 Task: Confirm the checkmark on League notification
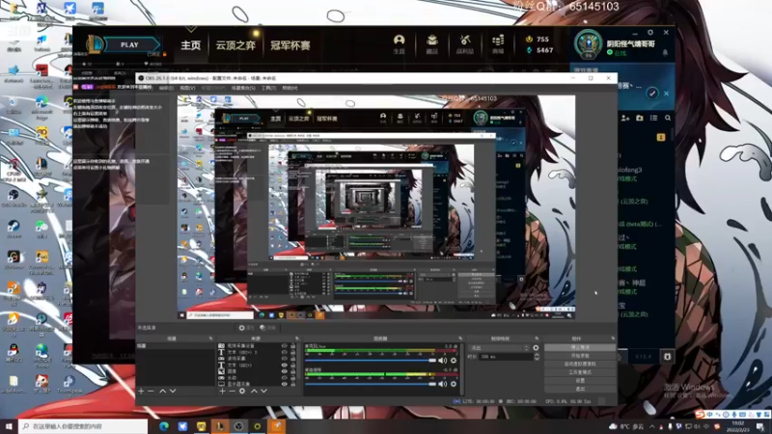pos(652,93)
